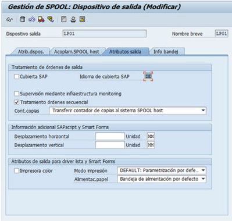Expand the Modo impresión dropdown
Image resolution: width=232 pixels, height=221 pixels.
(x=162, y=170)
